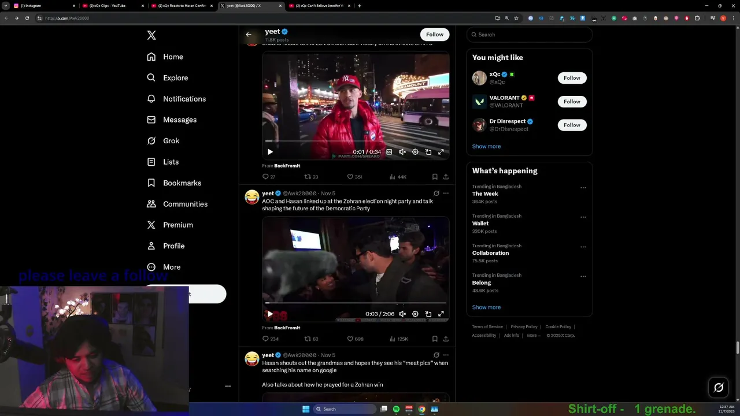Open options for Collaboration trend

click(583, 247)
